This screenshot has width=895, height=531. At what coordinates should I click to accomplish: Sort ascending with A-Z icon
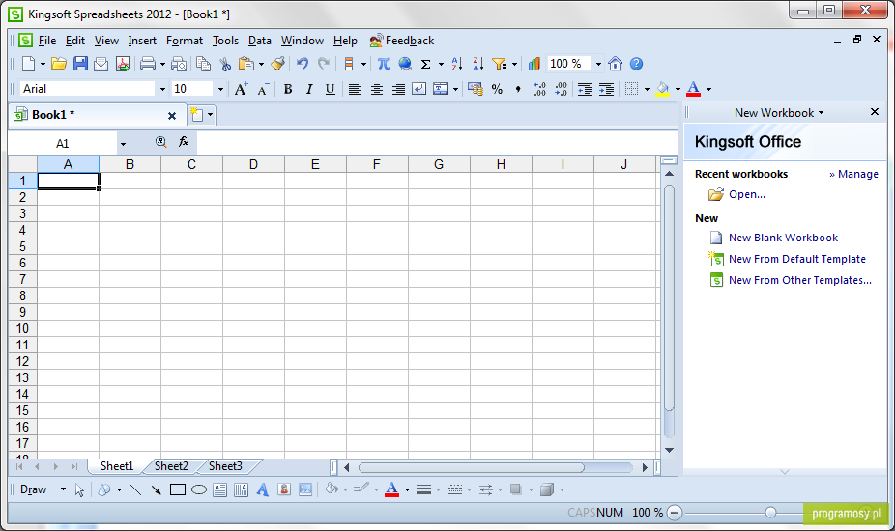(456, 64)
